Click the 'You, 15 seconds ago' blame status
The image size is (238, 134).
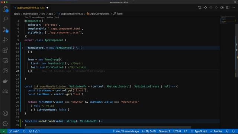[x=126, y=131]
